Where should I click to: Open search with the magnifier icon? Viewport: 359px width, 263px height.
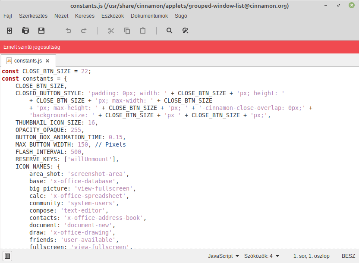pyautogui.click(x=170, y=31)
